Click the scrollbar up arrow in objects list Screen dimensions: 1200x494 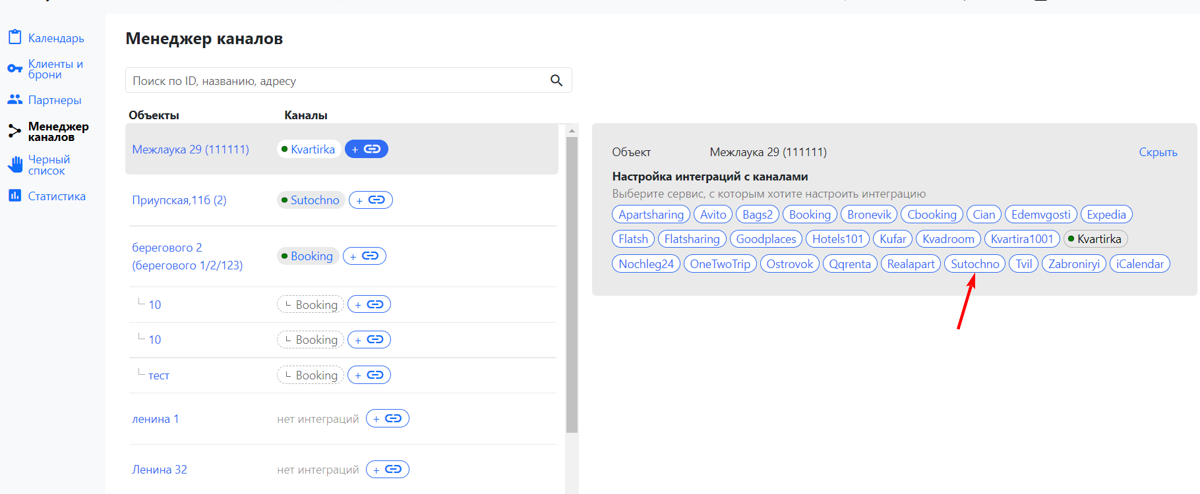coord(572,130)
